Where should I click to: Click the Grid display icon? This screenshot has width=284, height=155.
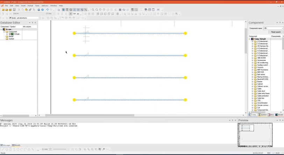click(120, 10)
